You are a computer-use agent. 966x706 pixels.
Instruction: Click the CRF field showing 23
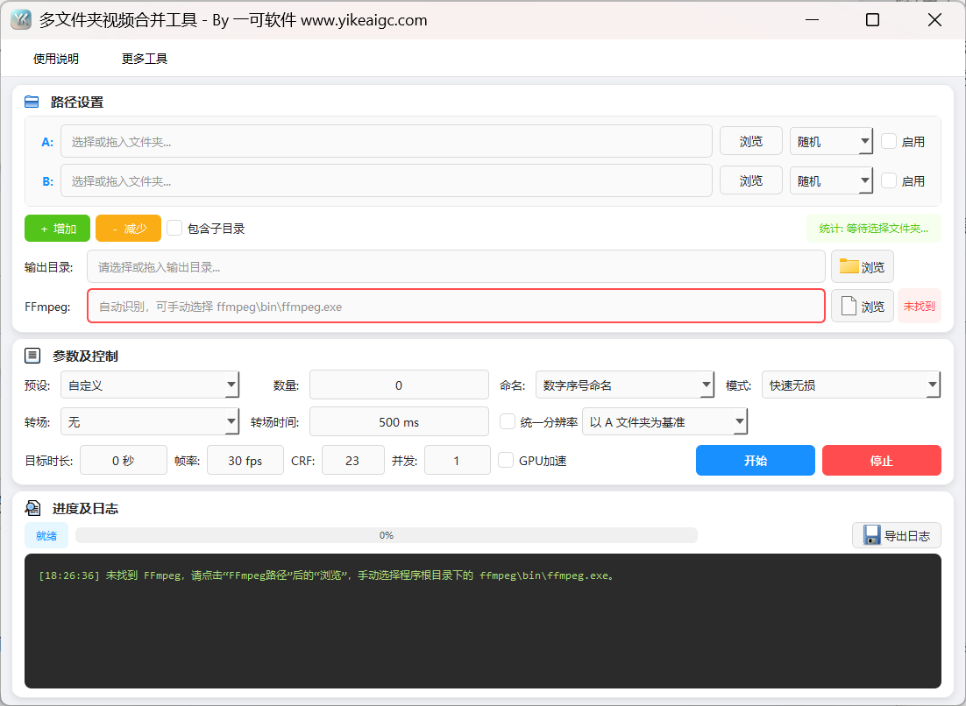point(352,461)
